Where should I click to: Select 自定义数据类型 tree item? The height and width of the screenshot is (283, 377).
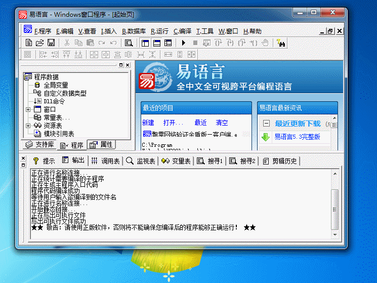pyautogui.click(x=65, y=93)
